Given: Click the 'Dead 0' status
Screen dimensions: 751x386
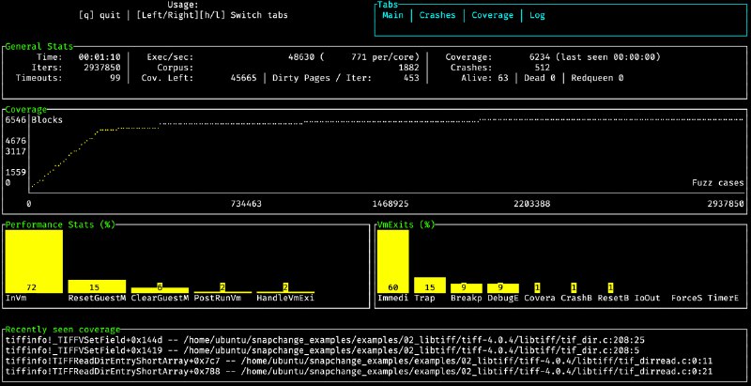Looking at the screenshot, I should point(539,78).
